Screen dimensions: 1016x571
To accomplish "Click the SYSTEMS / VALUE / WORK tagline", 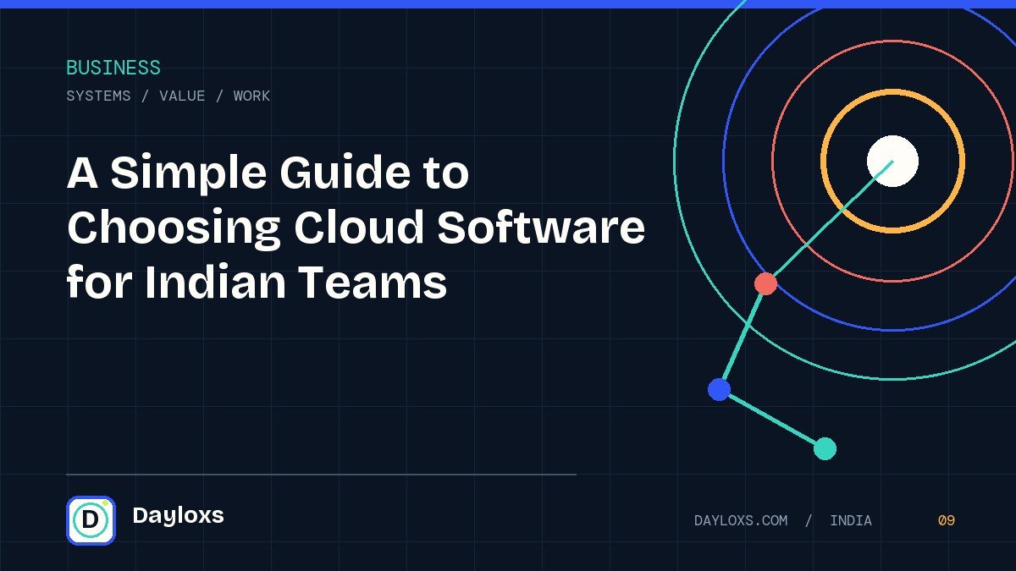I will click(168, 96).
